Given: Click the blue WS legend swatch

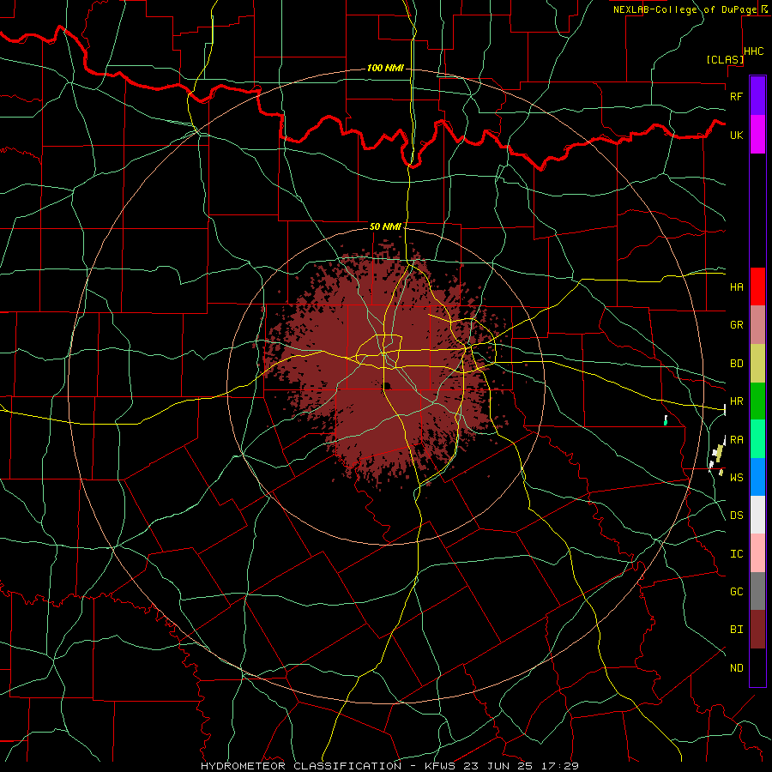Looking at the screenshot, I should click(757, 477).
